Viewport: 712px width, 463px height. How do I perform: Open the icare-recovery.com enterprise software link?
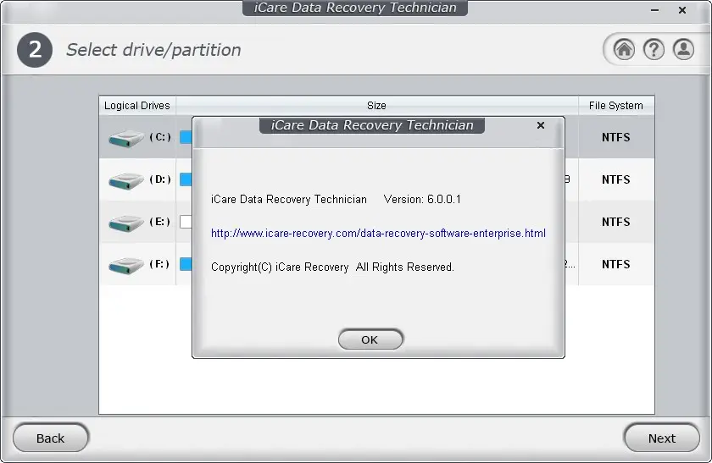click(x=378, y=233)
